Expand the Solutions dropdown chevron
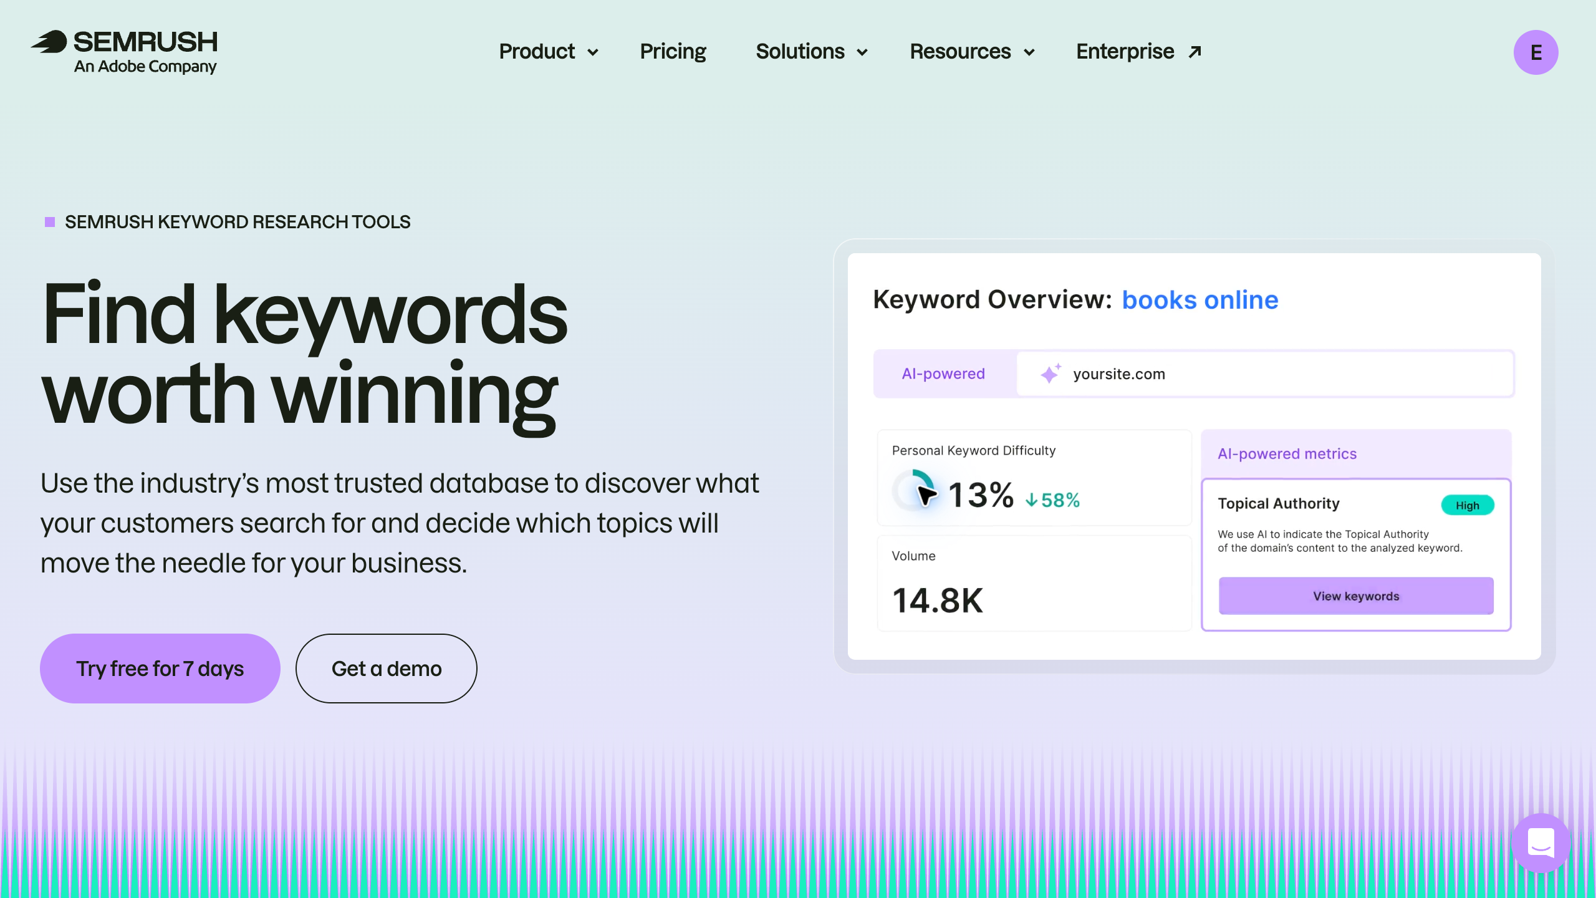 tap(862, 52)
